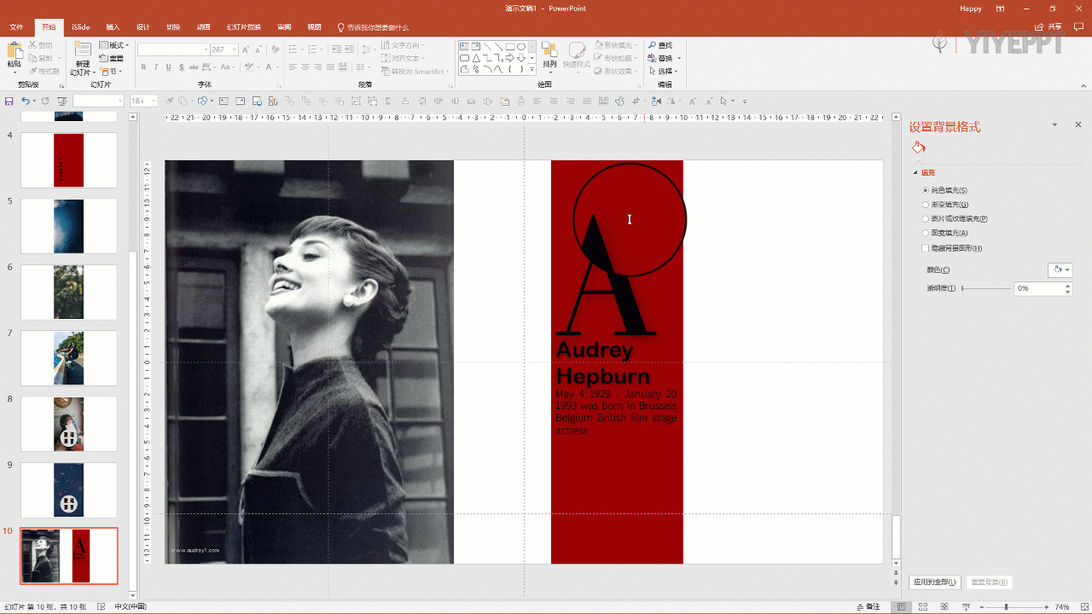Image resolution: width=1092 pixels, height=614 pixels.
Task: Select gradient fill (渐变填充) radio option
Action: tap(926, 205)
